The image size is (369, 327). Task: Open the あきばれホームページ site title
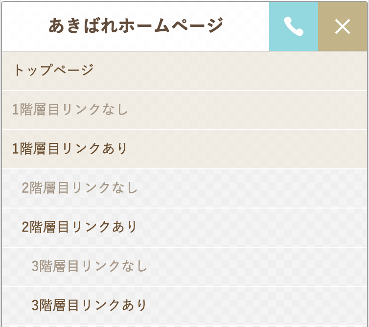point(136,25)
